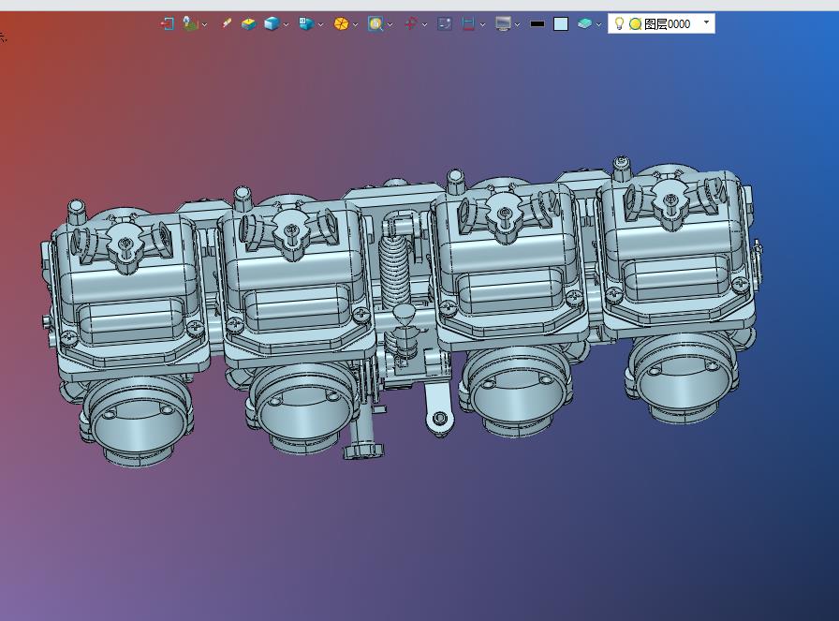
Task: Click the blue cube view icon
Action: [272, 23]
